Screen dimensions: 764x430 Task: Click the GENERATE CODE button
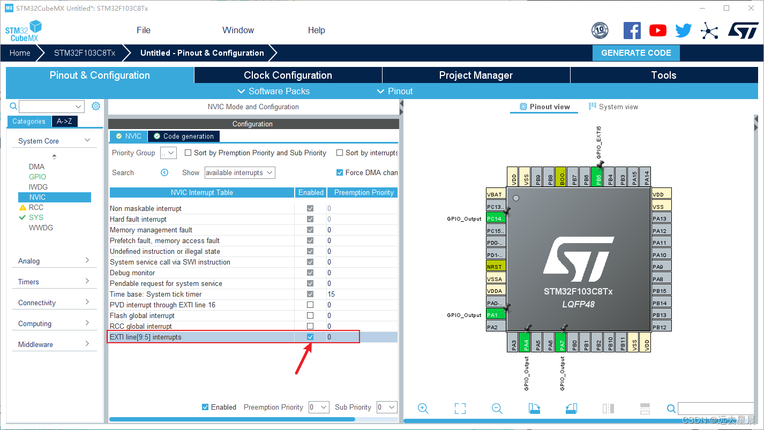click(636, 53)
